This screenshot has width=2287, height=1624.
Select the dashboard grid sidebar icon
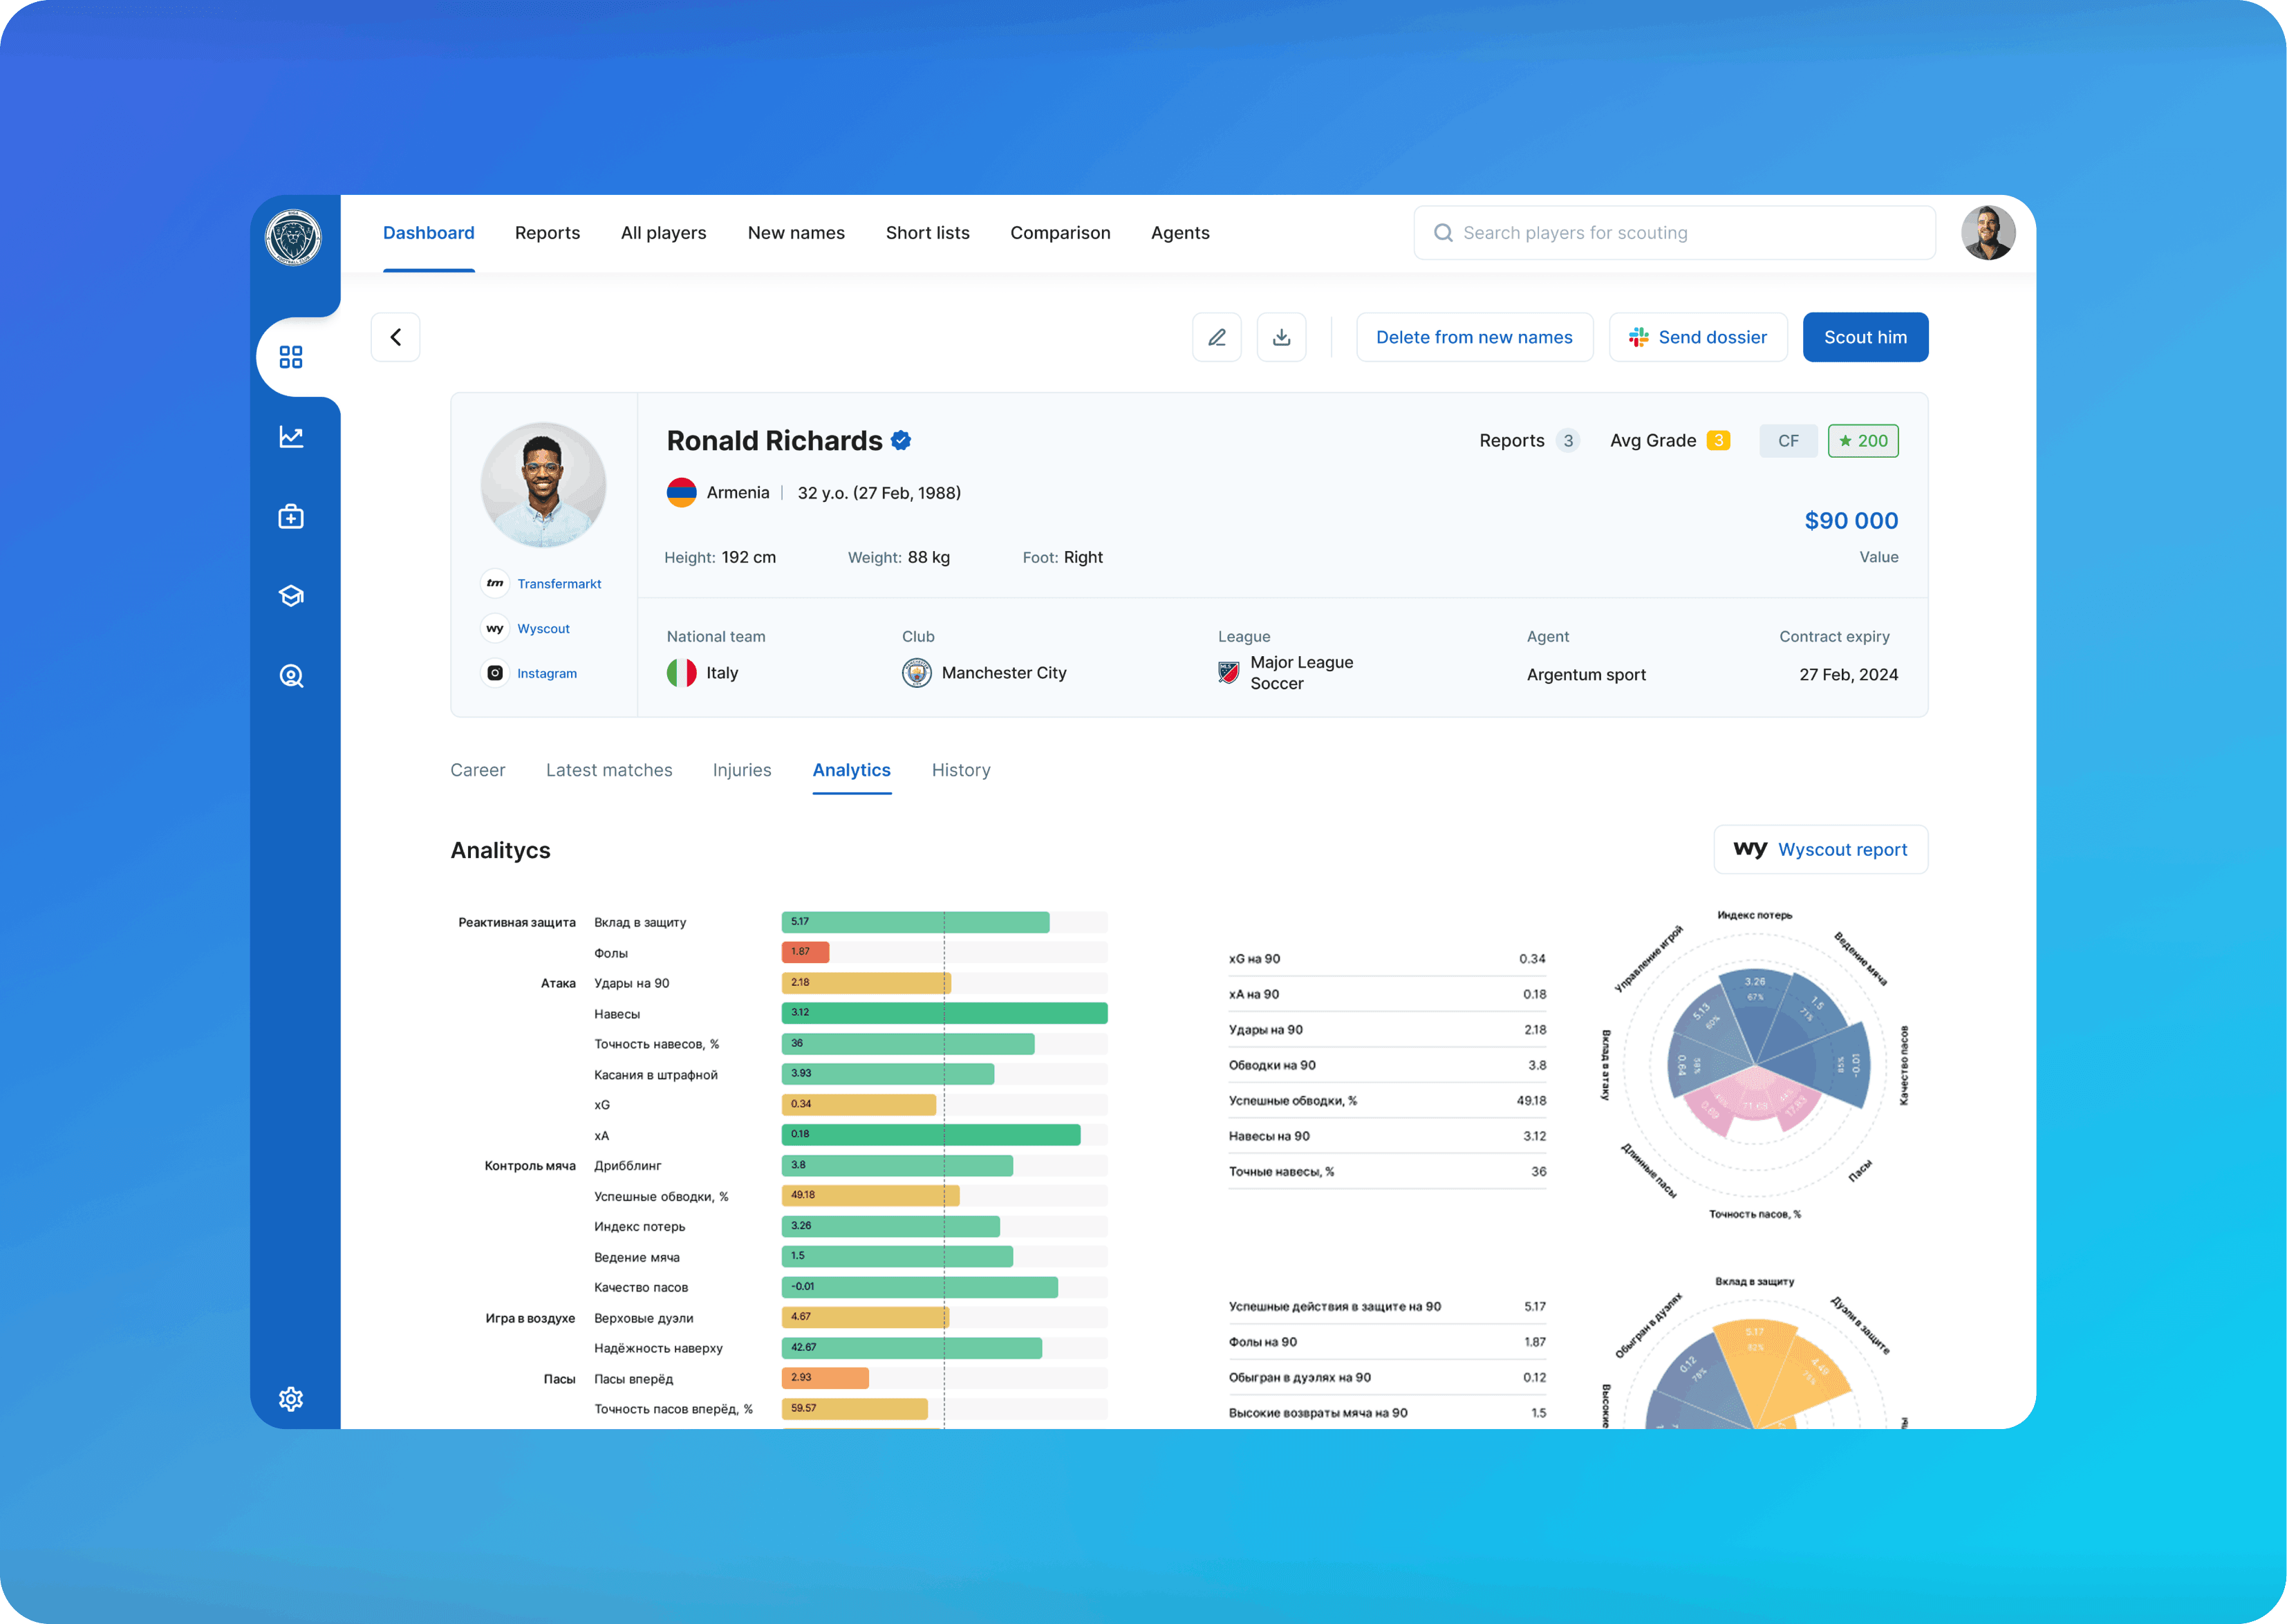point(291,357)
